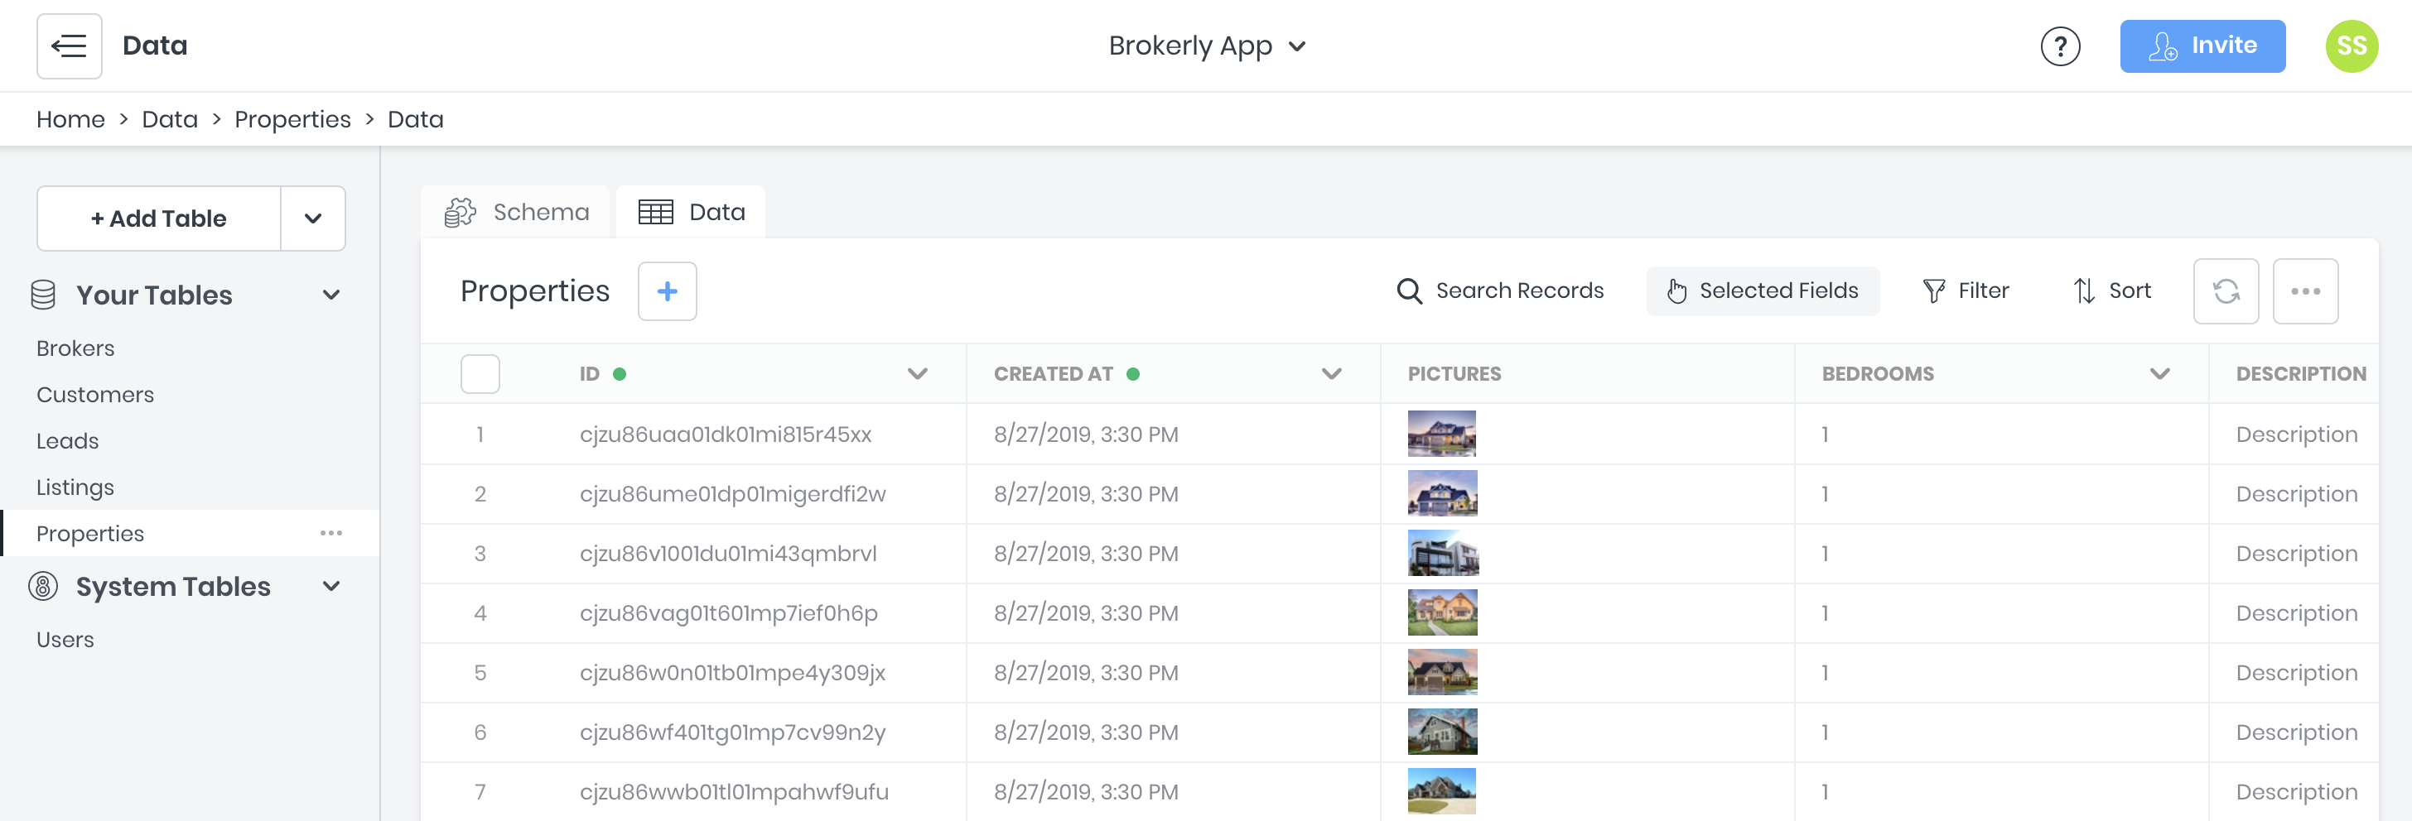Collapse the Your Tables section

pos(330,295)
